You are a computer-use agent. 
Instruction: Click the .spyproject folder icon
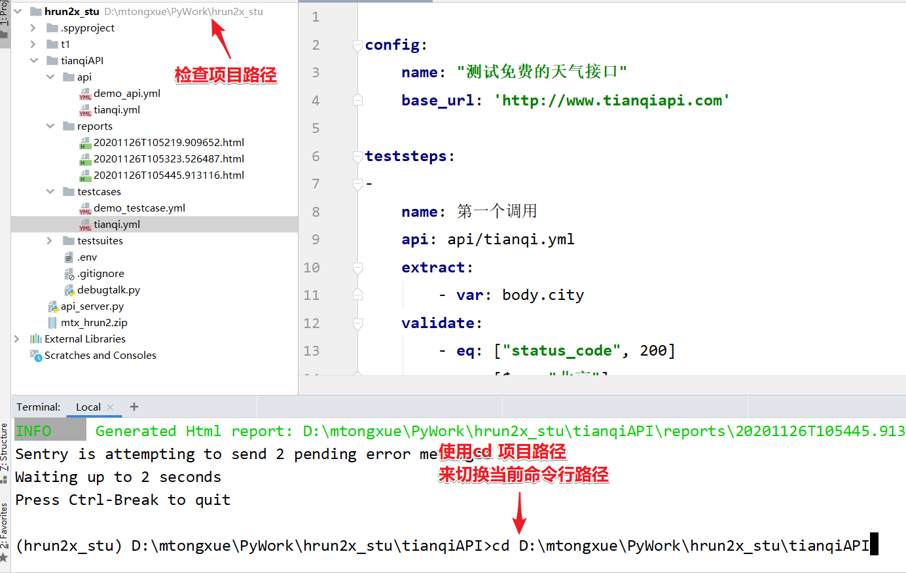click(x=52, y=28)
